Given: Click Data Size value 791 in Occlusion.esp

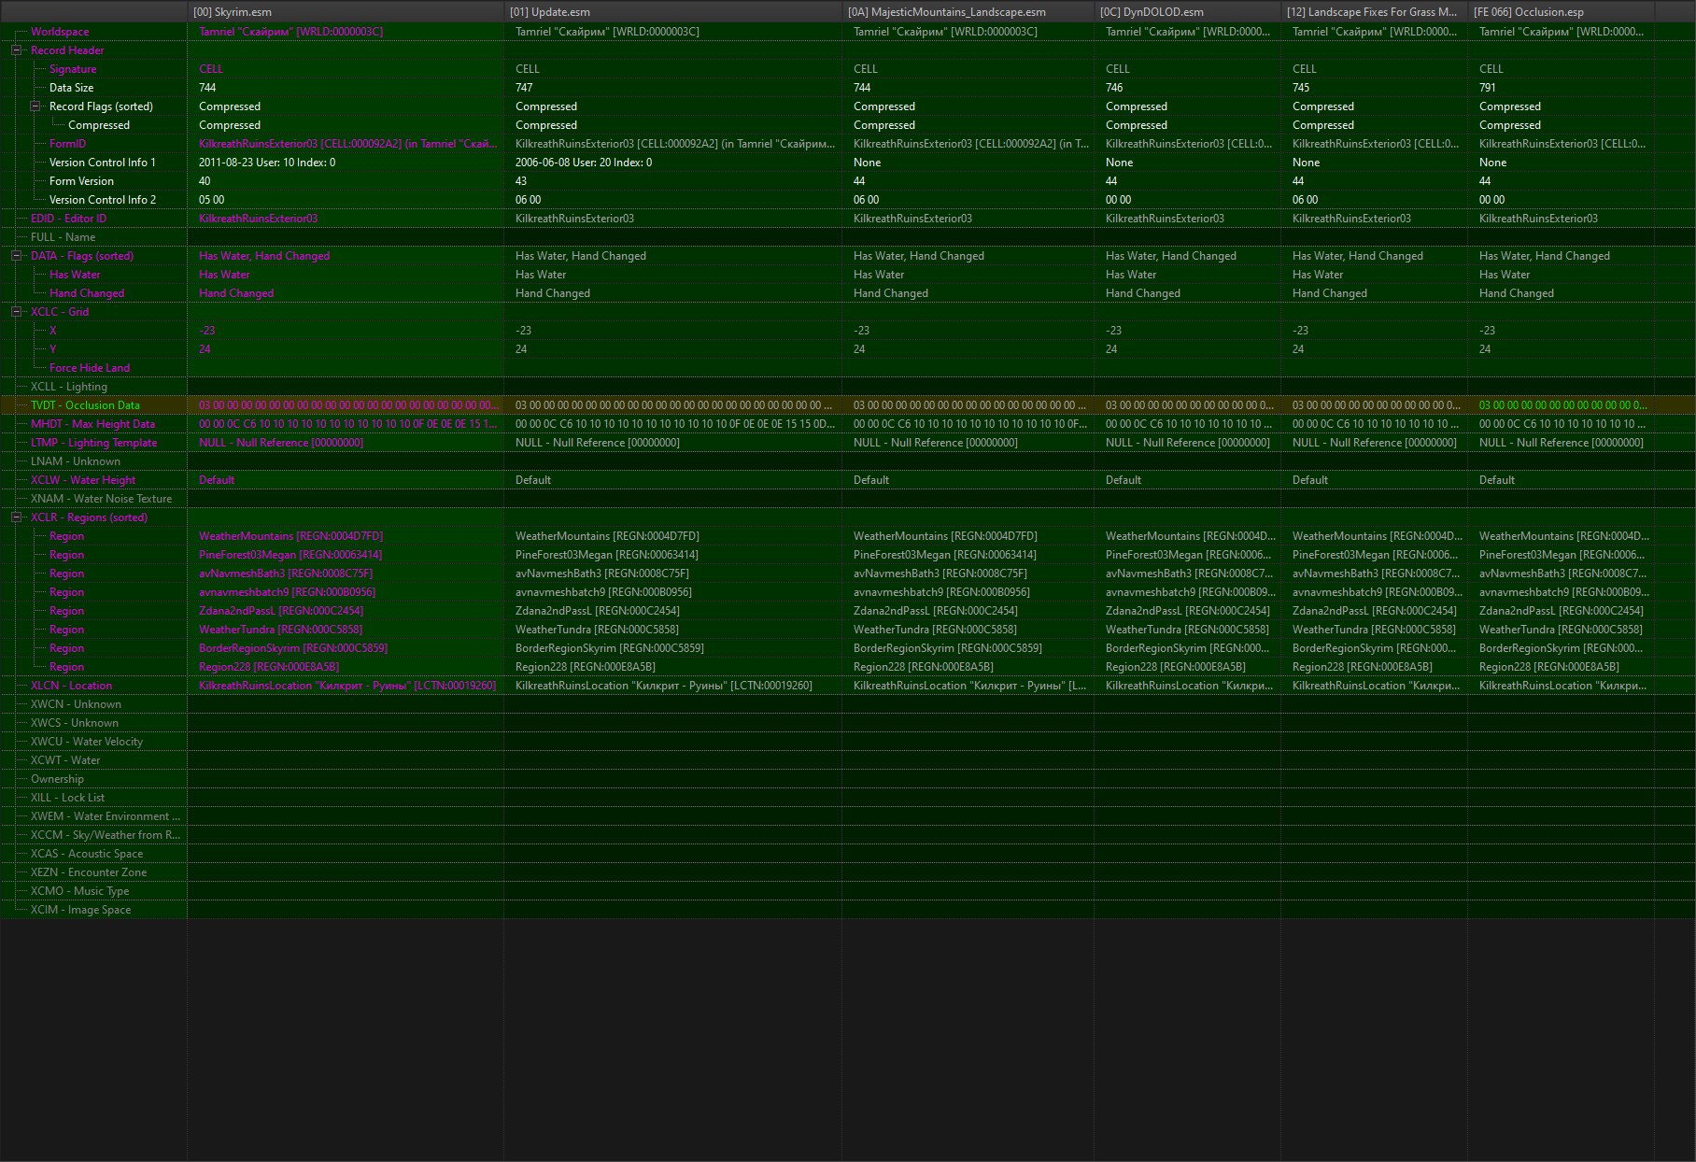Looking at the screenshot, I should [x=1488, y=88].
